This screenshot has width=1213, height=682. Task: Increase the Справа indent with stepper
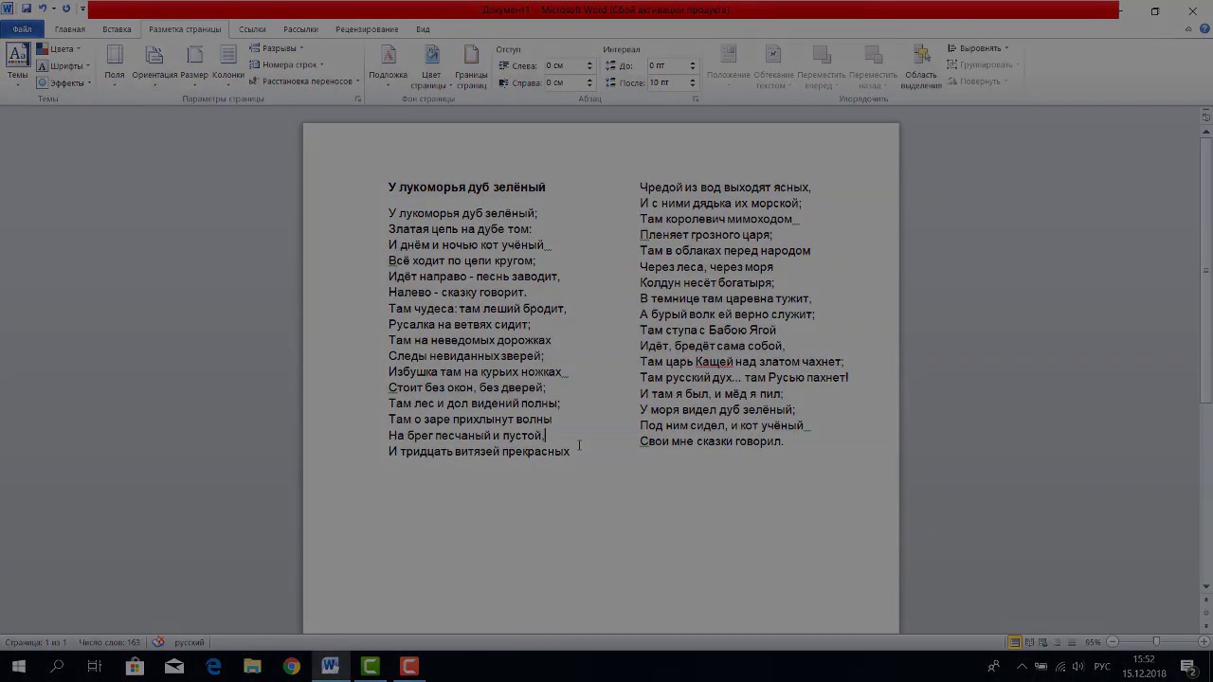coord(589,80)
